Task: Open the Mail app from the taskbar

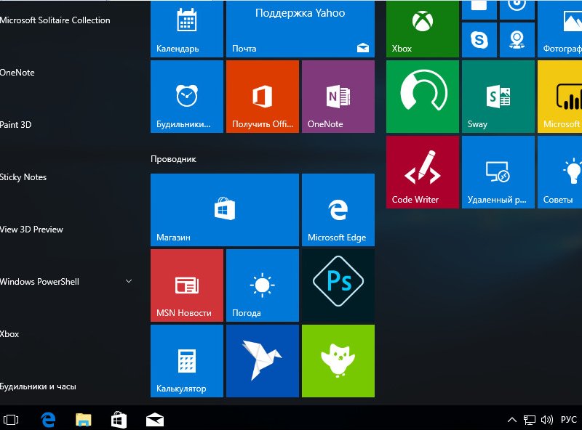Action: tap(155, 420)
